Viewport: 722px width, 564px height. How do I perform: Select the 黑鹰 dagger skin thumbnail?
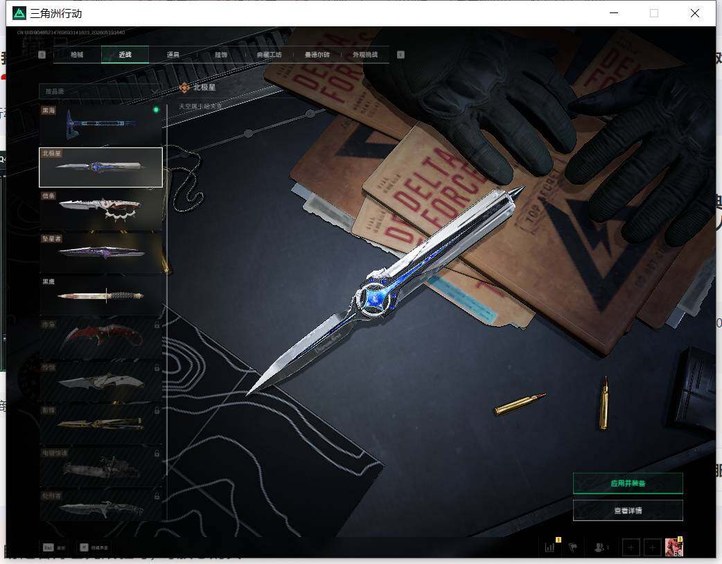[100, 295]
